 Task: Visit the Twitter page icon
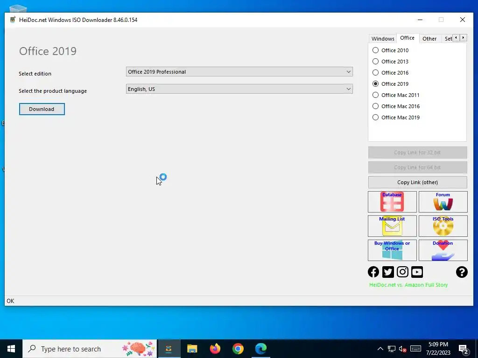388,272
